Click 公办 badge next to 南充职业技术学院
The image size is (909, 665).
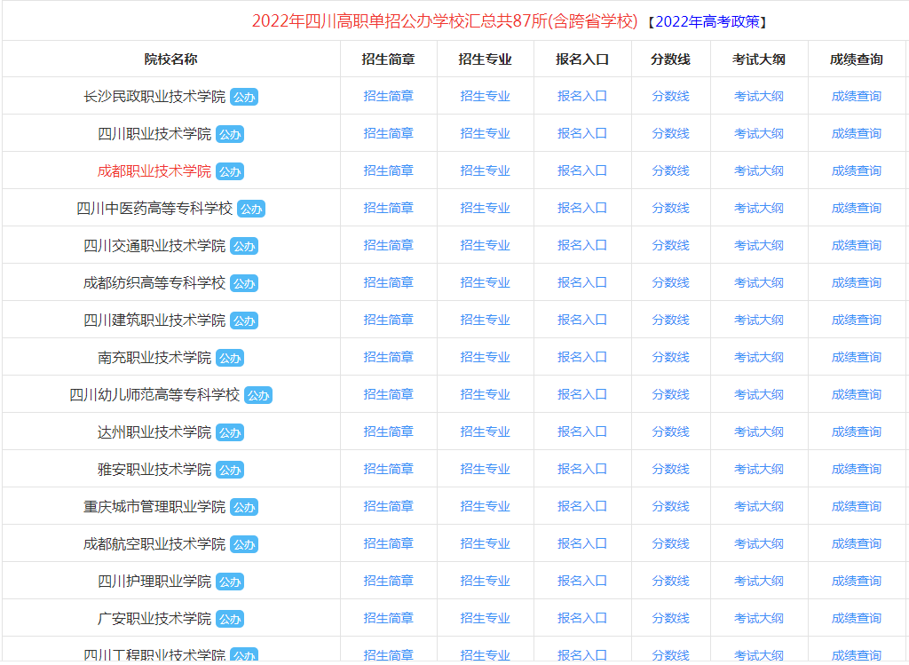click(x=230, y=359)
